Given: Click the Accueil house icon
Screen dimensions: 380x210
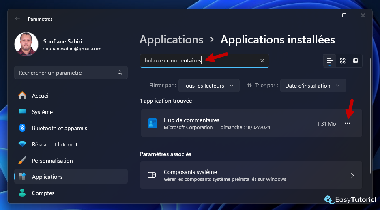Looking at the screenshot, I should click(22, 95).
